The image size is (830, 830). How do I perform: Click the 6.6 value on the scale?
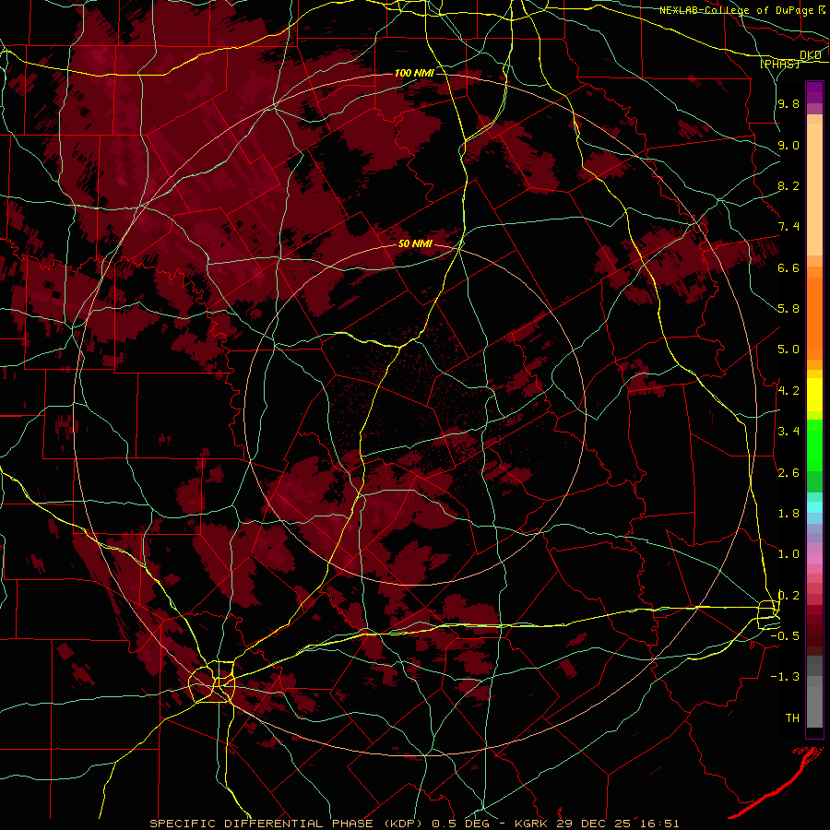click(788, 267)
